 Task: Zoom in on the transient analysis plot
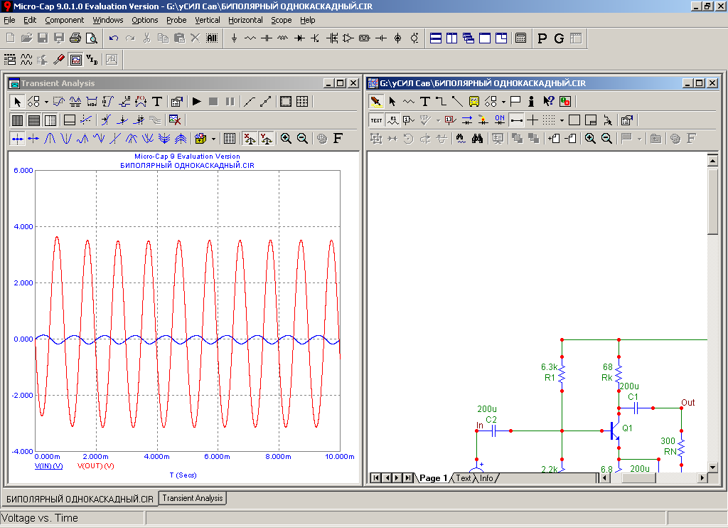pos(286,138)
